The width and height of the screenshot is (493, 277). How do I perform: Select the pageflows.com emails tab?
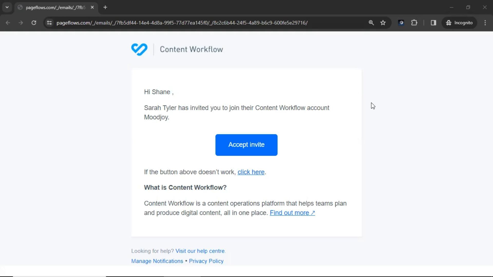click(x=55, y=7)
